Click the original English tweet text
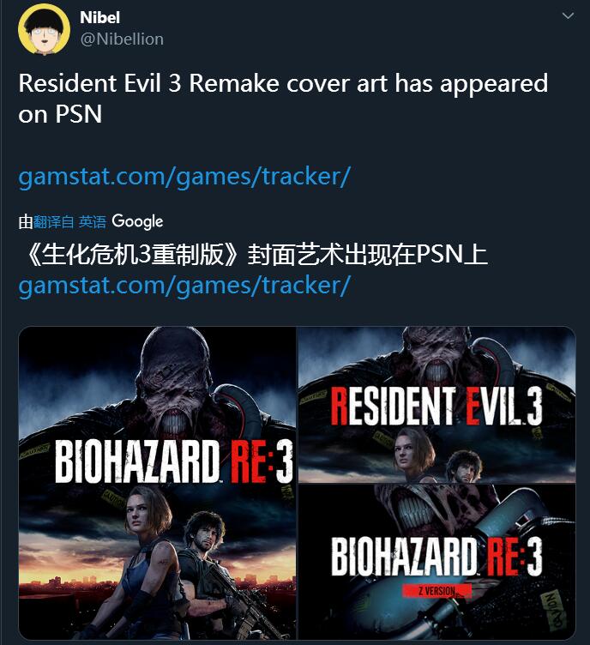Image resolution: width=590 pixels, height=645 pixels. click(283, 99)
